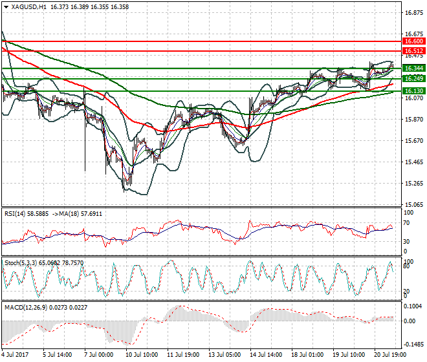
Task: Select the 16.249 green price level label
Action: coord(413,79)
